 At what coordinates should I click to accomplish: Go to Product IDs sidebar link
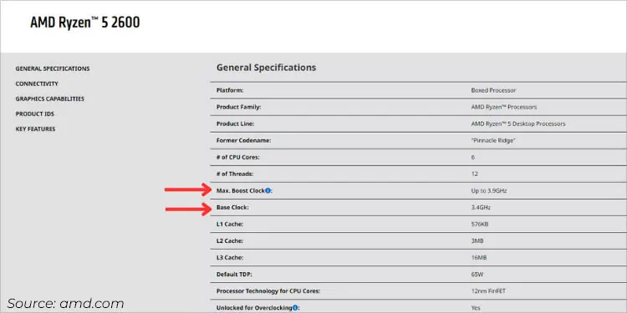point(35,114)
